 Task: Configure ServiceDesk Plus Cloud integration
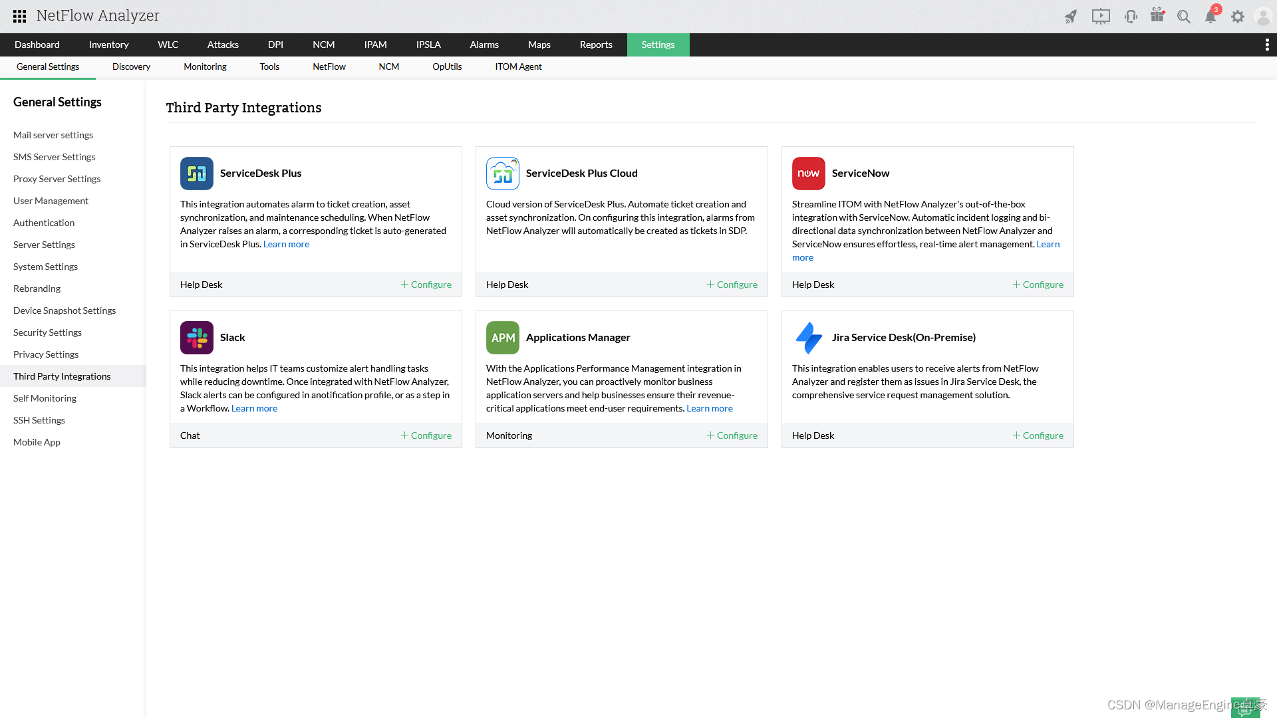tap(732, 285)
